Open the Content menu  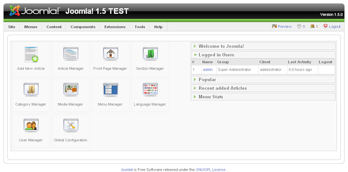tap(54, 27)
